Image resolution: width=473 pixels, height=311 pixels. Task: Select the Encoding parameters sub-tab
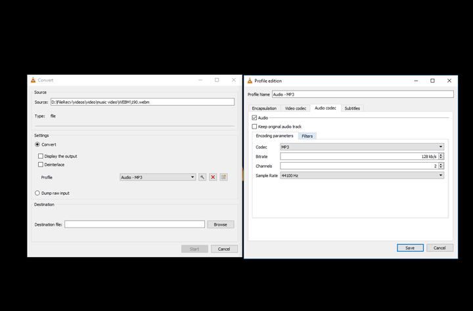pos(275,136)
